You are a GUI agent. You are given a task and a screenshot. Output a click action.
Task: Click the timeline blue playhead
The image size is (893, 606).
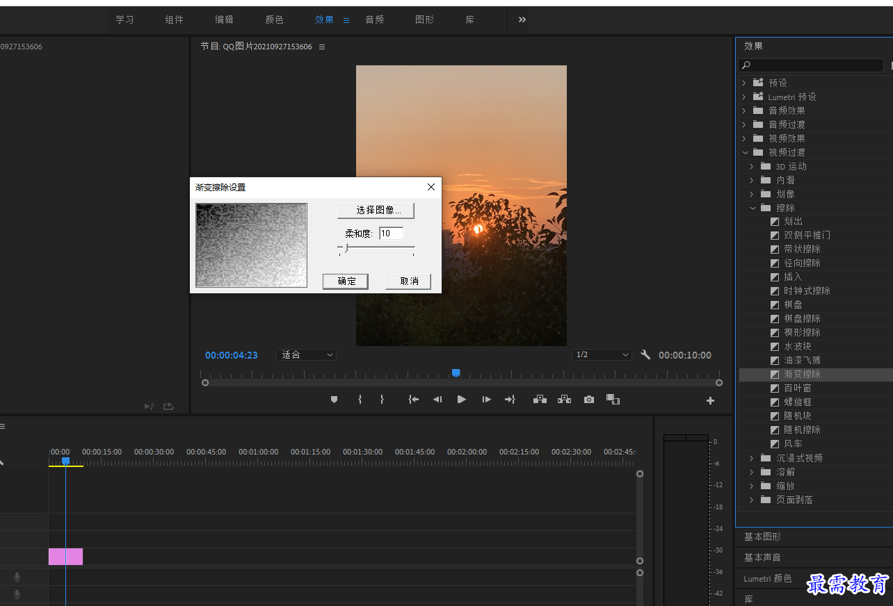click(65, 461)
